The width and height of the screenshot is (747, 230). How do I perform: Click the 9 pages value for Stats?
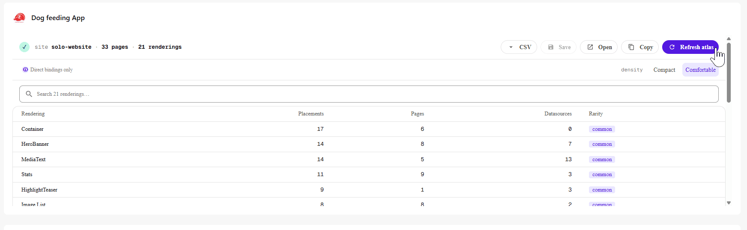(422, 174)
